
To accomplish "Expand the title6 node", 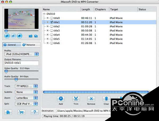I will (x=47, y=43).
